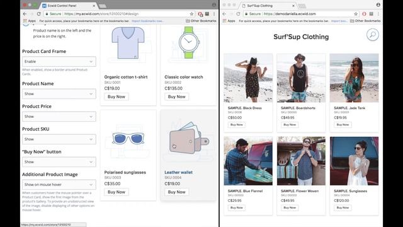Click Buy Now under SAMPLE. Sunglasses
The height and width of the screenshot is (227, 403).
coord(343,207)
